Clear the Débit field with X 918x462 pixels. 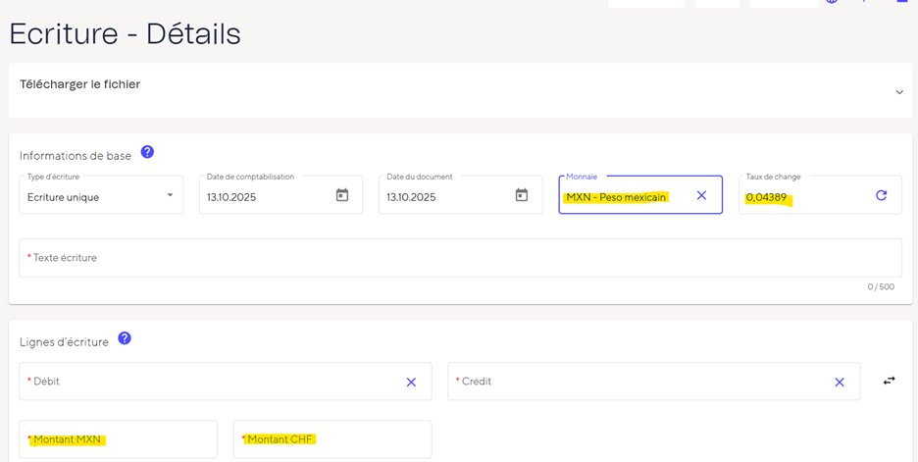pyautogui.click(x=411, y=382)
